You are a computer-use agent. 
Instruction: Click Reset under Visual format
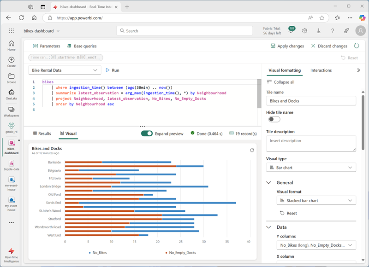tap(288, 213)
